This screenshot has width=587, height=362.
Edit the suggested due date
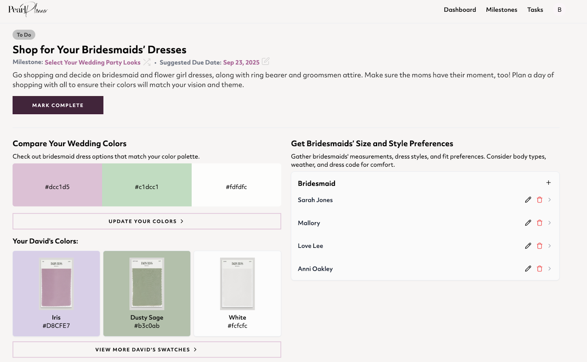[x=266, y=61]
